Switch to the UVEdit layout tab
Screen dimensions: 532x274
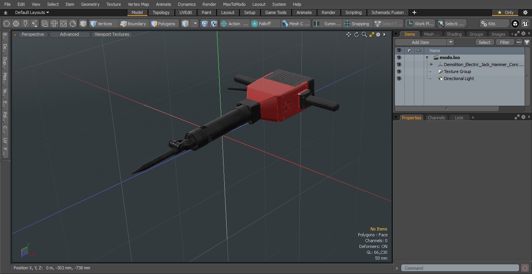point(186,12)
